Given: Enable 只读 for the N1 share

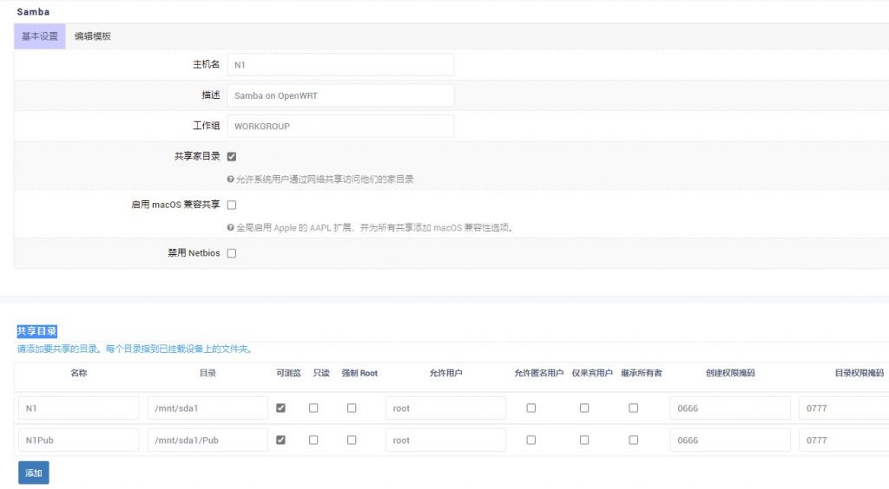Looking at the screenshot, I should pyautogui.click(x=313, y=408).
